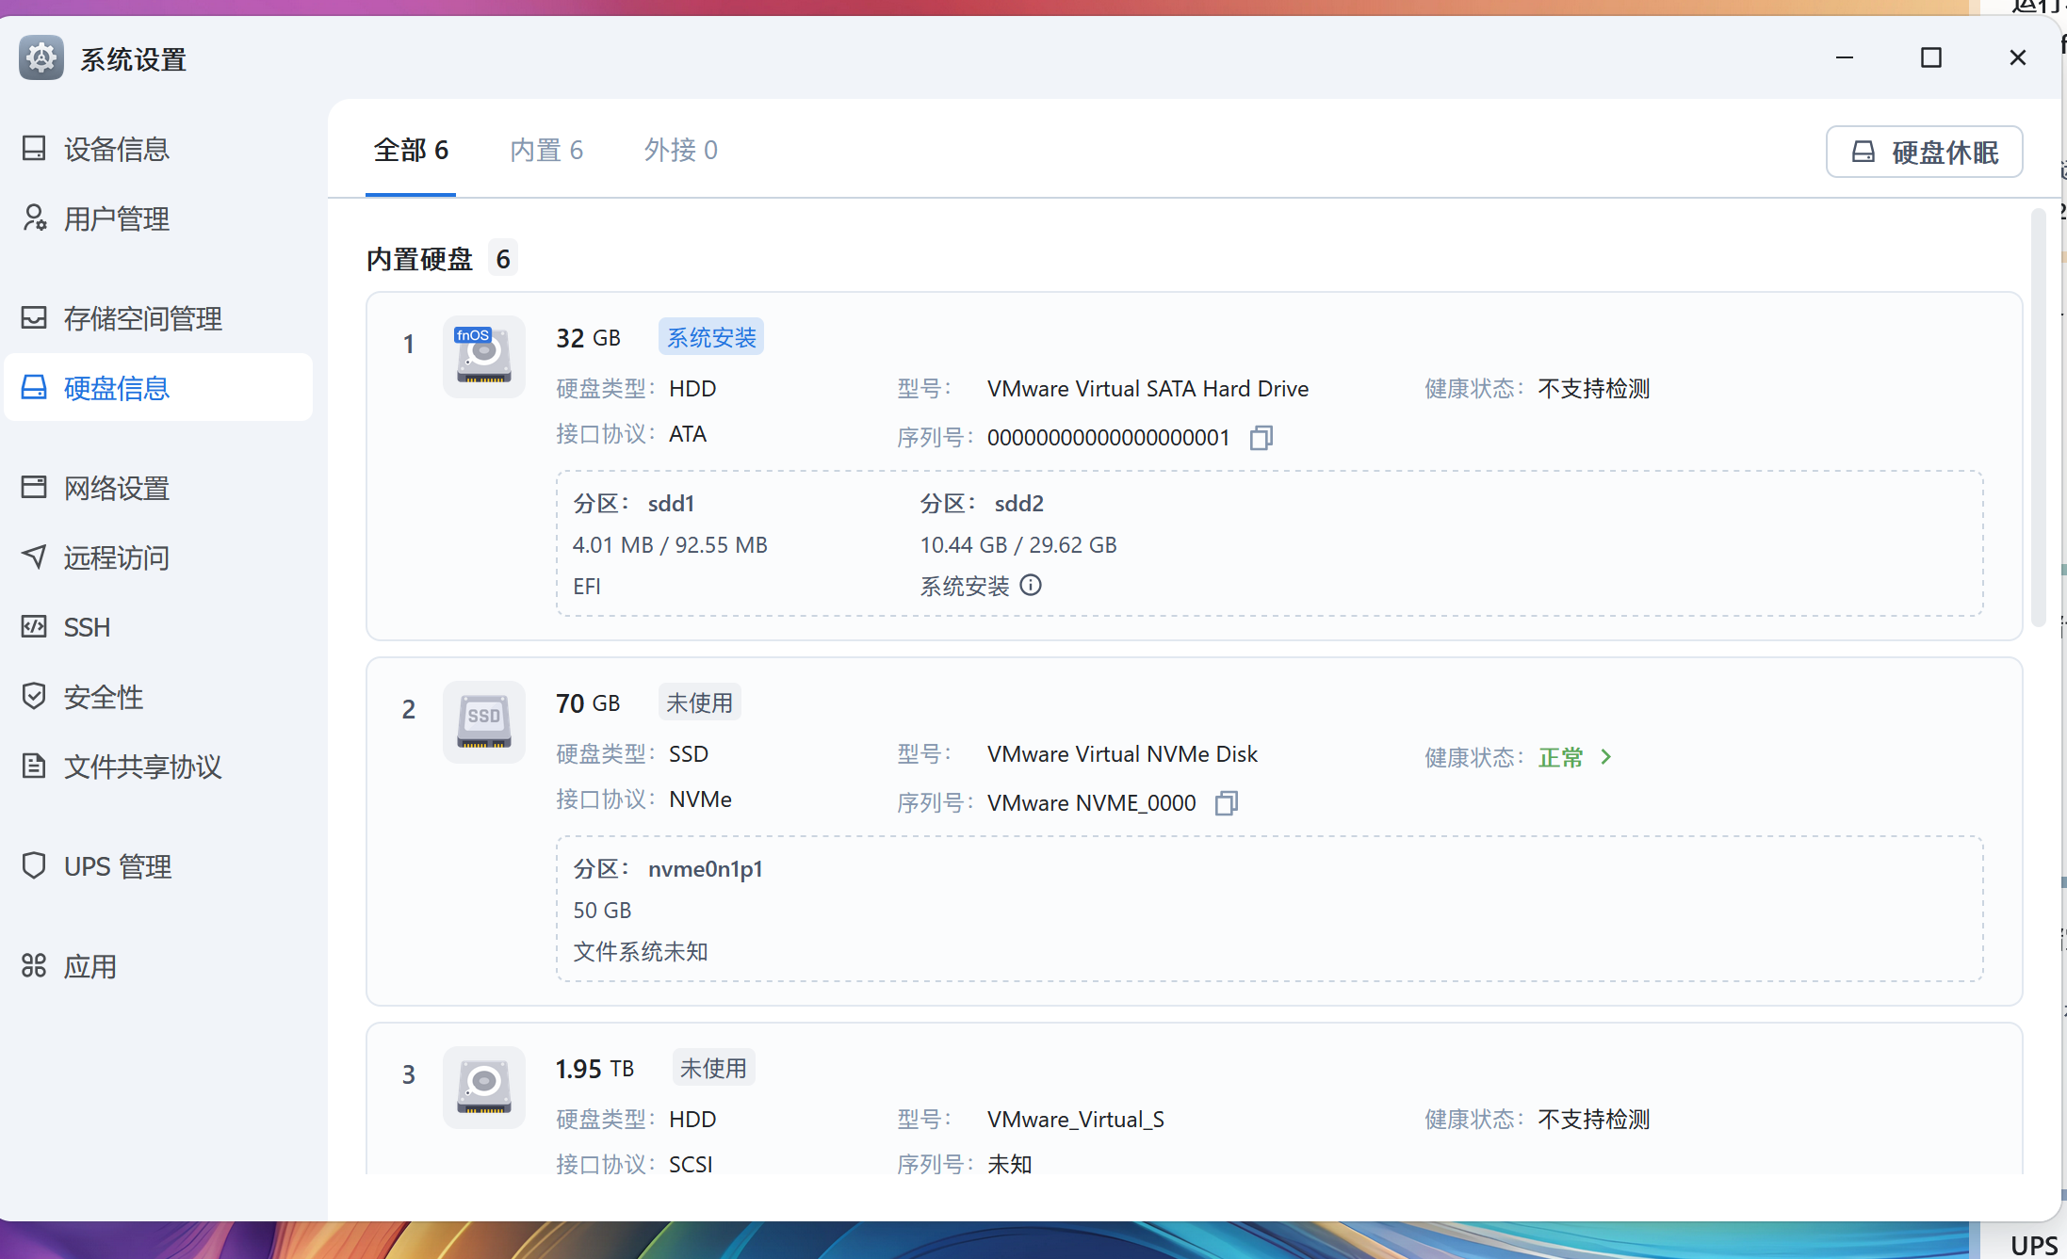Click the UPS 管理 shield icon
The width and height of the screenshot is (2067, 1259).
click(34, 865)
